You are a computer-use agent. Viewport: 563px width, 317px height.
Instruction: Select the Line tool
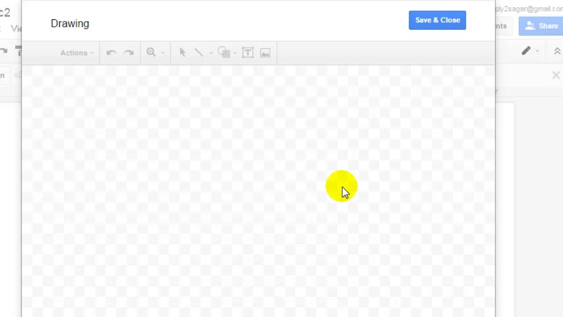point(198,52)
